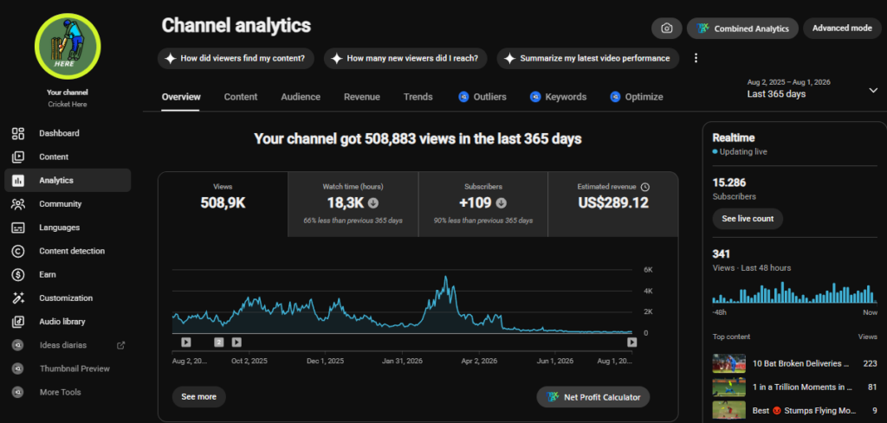Click the clock icon next to Estimated revenue
Image resolution: width=887 pixels, height=423 pixels.
pos(645,187)
